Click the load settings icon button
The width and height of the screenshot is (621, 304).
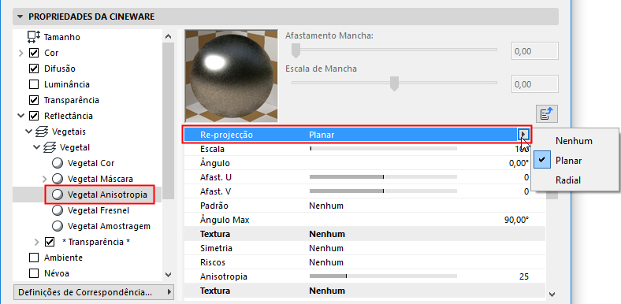tap(547, 114)
